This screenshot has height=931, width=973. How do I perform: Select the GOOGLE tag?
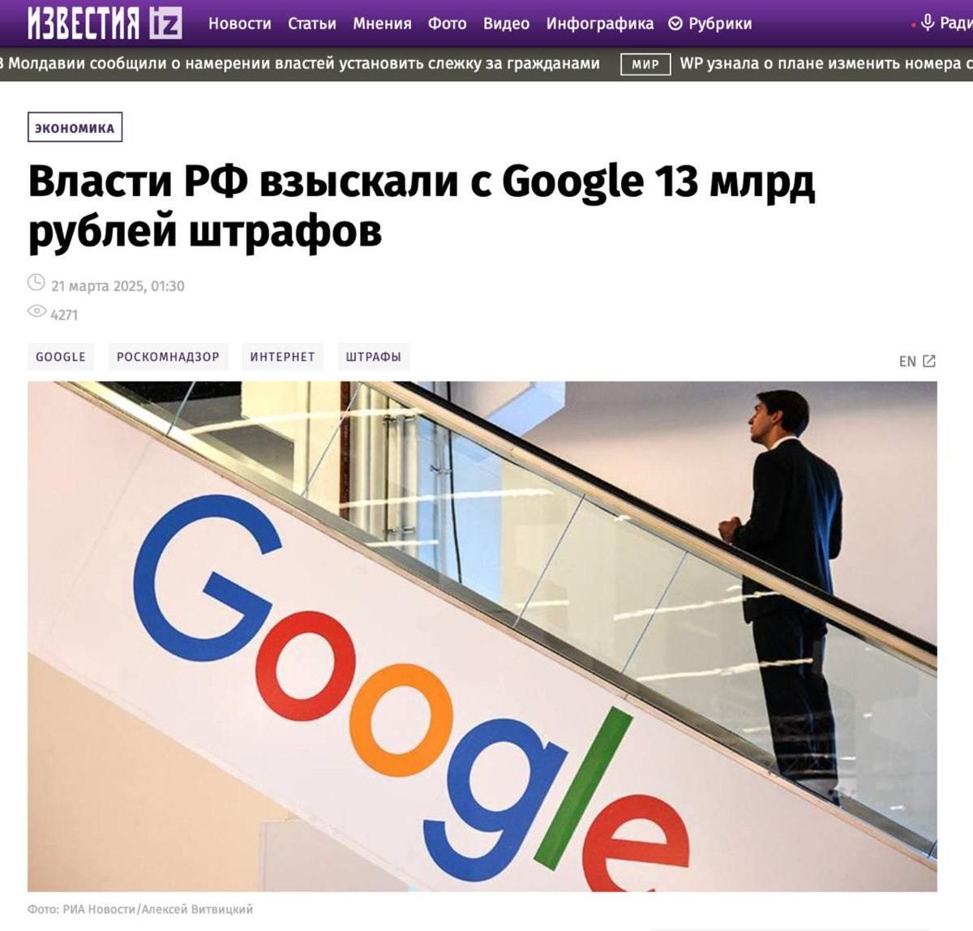click(61, 357)
